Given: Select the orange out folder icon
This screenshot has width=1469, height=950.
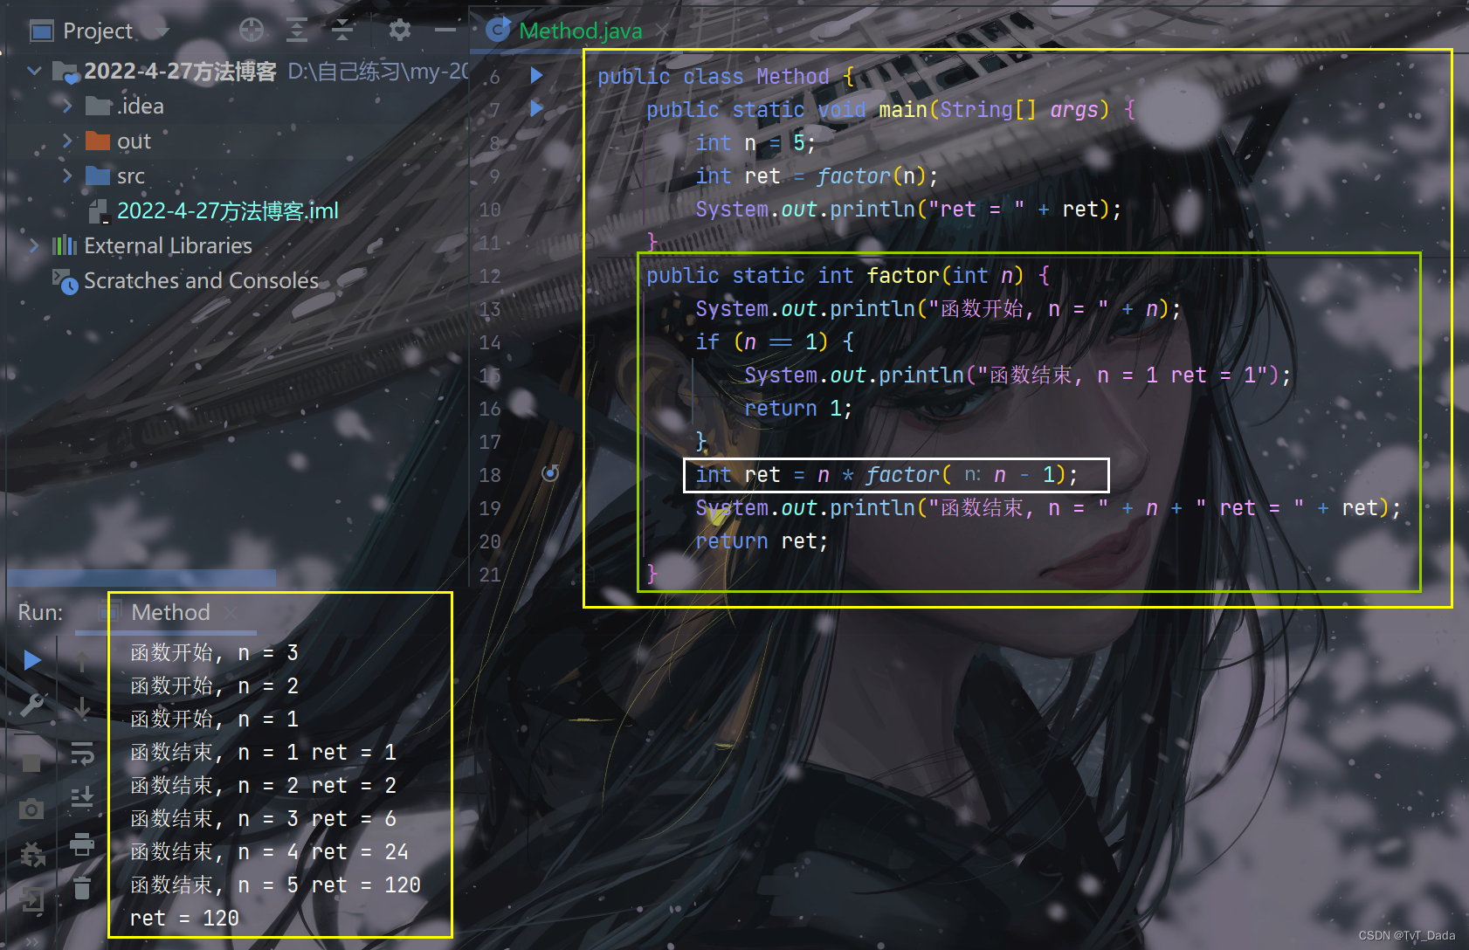Looking at the screenshot, I should point(98,141).
